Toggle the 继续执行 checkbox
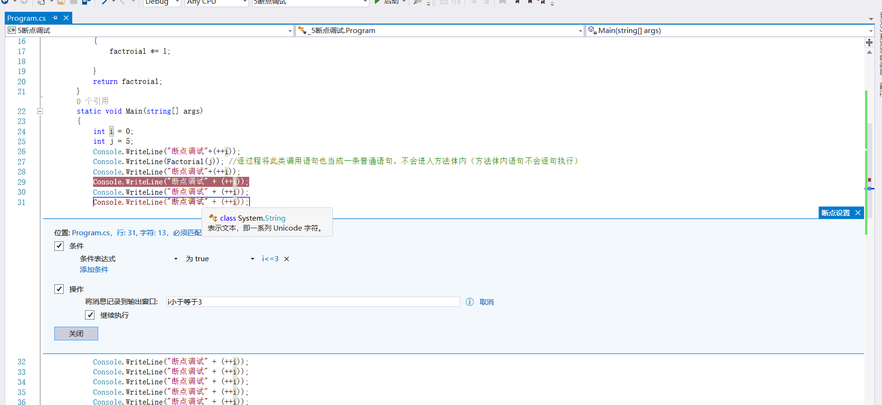 90,315
